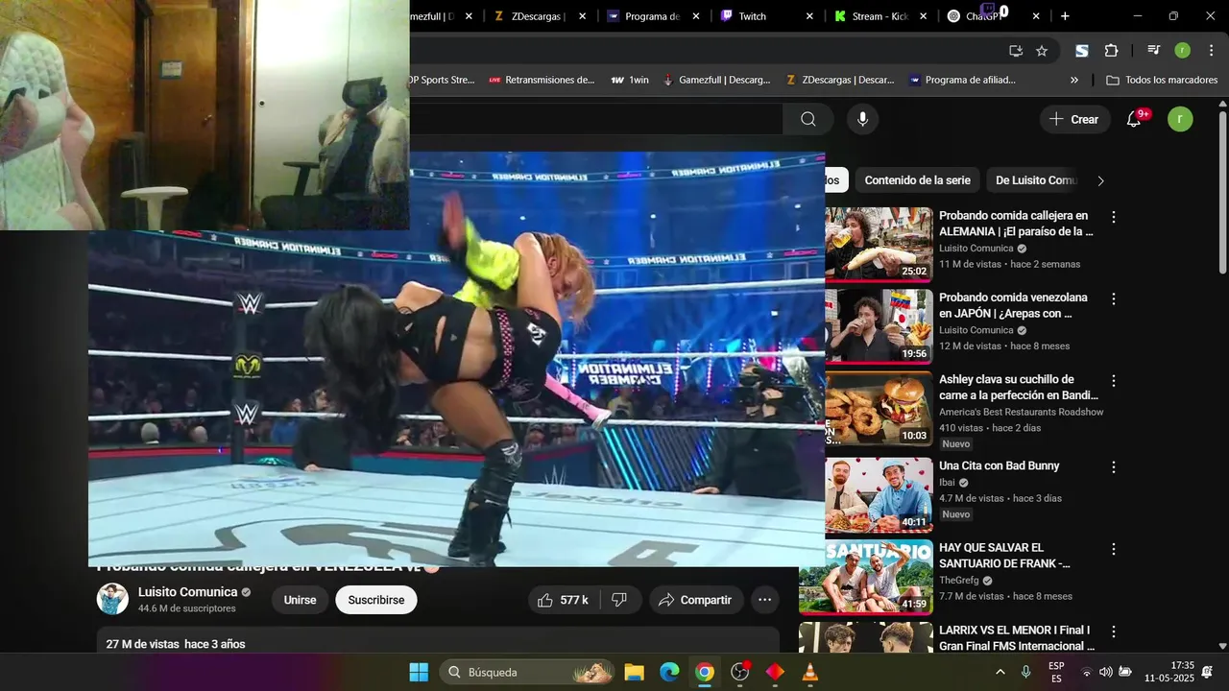The height and width of the screenshot is (691, 1229).
Task: Open Todos los marcadores folder
Action: [1162, 81]
